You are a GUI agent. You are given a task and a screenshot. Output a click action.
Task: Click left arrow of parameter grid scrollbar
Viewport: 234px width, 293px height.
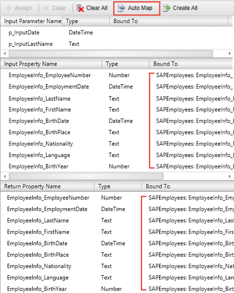(5, 54)
